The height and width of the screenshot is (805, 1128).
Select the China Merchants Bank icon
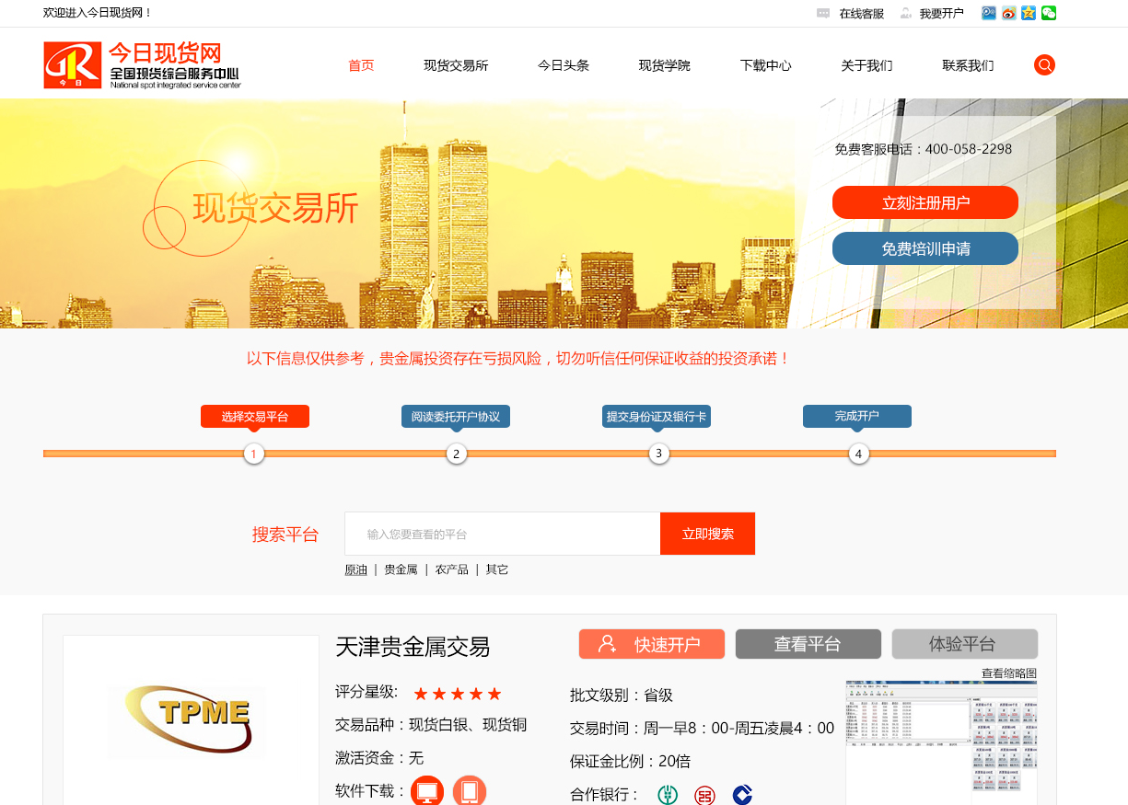click(x=744, y=794)
